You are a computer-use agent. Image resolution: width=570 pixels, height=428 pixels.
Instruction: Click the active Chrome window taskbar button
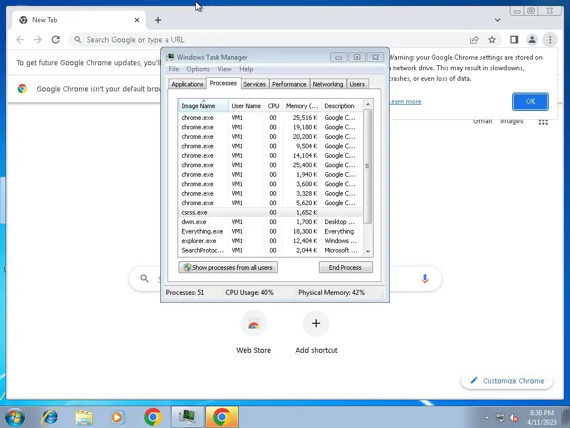(x=222, y=417)
